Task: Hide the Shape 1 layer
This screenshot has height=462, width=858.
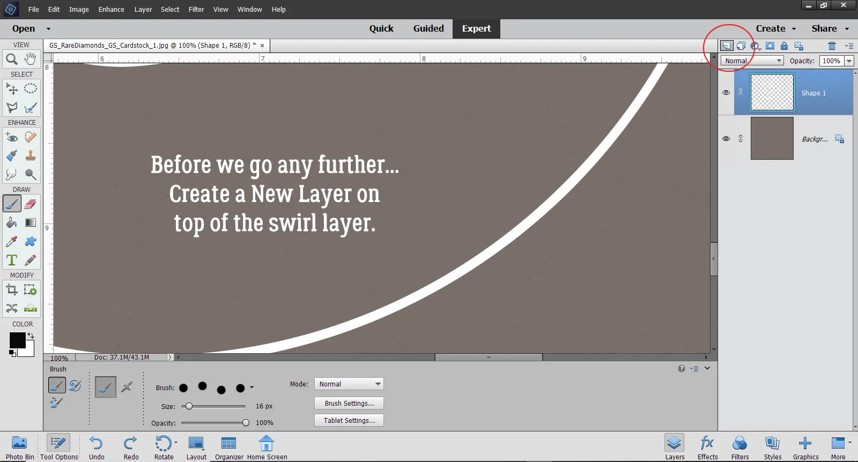Action: [726, 93]
